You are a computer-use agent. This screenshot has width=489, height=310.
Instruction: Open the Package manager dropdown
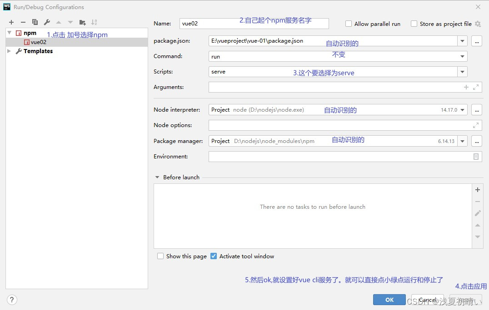point(463,141)
